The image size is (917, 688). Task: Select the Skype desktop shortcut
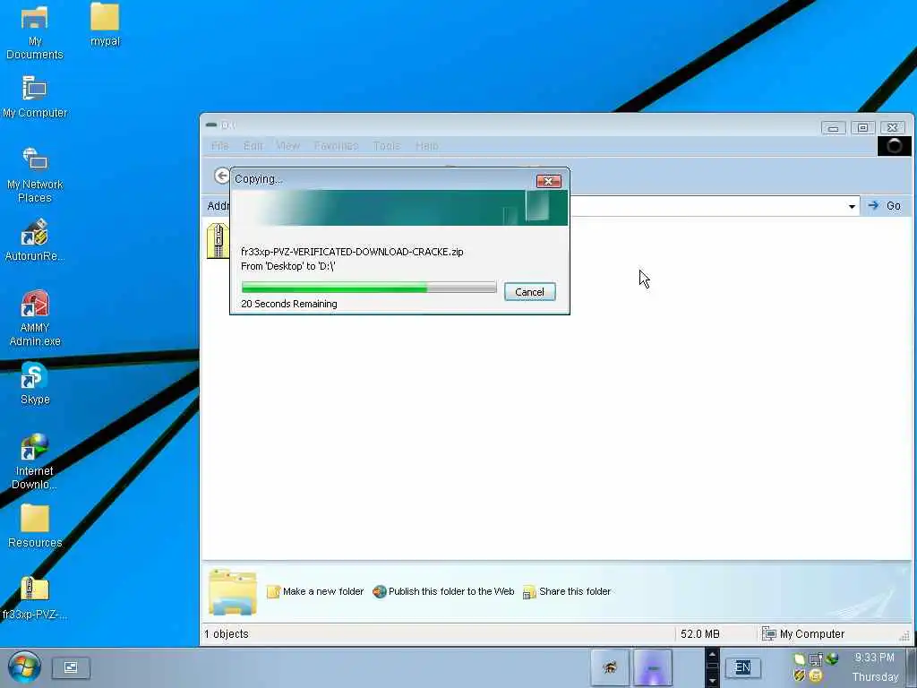click(35, 383)
